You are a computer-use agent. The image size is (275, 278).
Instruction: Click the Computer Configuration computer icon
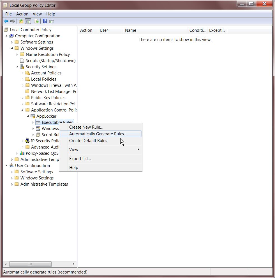pyautogui.click(x=11, y=36)
